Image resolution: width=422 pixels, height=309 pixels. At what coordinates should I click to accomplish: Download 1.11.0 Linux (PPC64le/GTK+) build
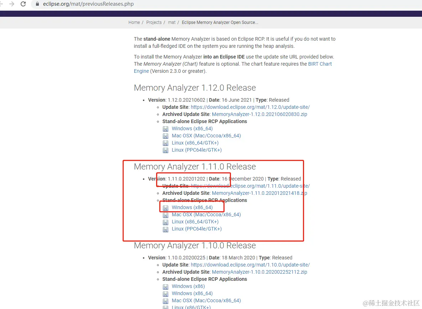click(x=197, y=229)
